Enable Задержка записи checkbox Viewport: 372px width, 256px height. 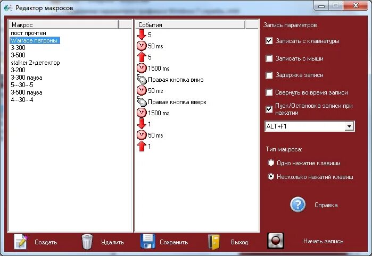point(269,75)
